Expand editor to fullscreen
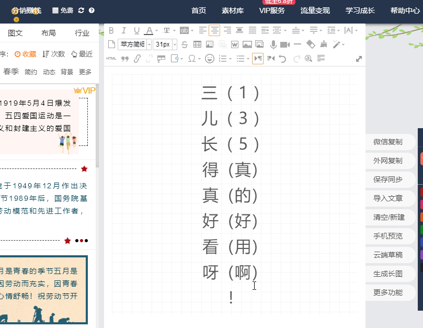 (359, 59)
